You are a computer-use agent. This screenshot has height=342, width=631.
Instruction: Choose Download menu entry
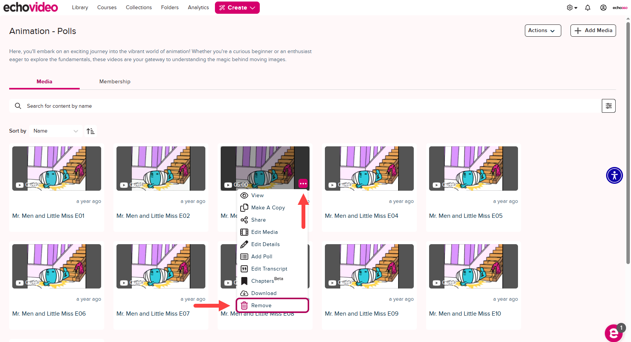coord(272,293)
